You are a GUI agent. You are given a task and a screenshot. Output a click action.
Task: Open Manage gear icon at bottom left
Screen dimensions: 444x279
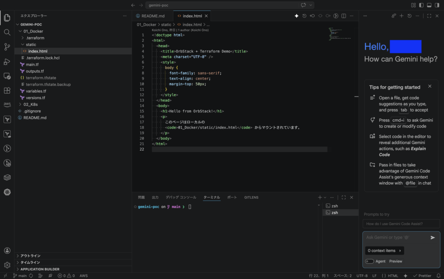(x=7, y=265)
